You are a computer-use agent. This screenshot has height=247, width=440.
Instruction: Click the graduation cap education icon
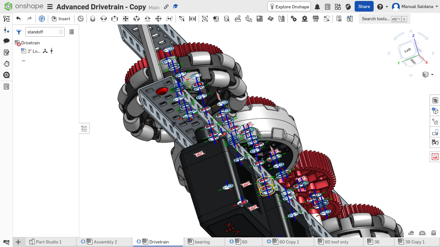[176, 7]
